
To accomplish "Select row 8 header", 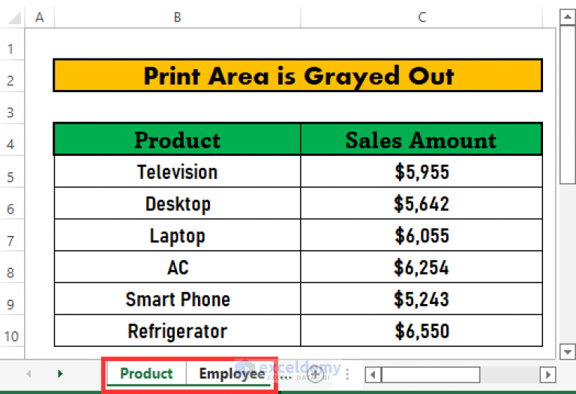I will pos(12,267).
